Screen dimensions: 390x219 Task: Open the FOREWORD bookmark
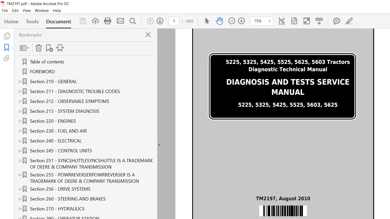42,72
